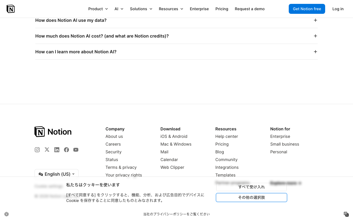Expand 'How can I learn more about Notion AI?' plus icon

(x=315, y=52)
